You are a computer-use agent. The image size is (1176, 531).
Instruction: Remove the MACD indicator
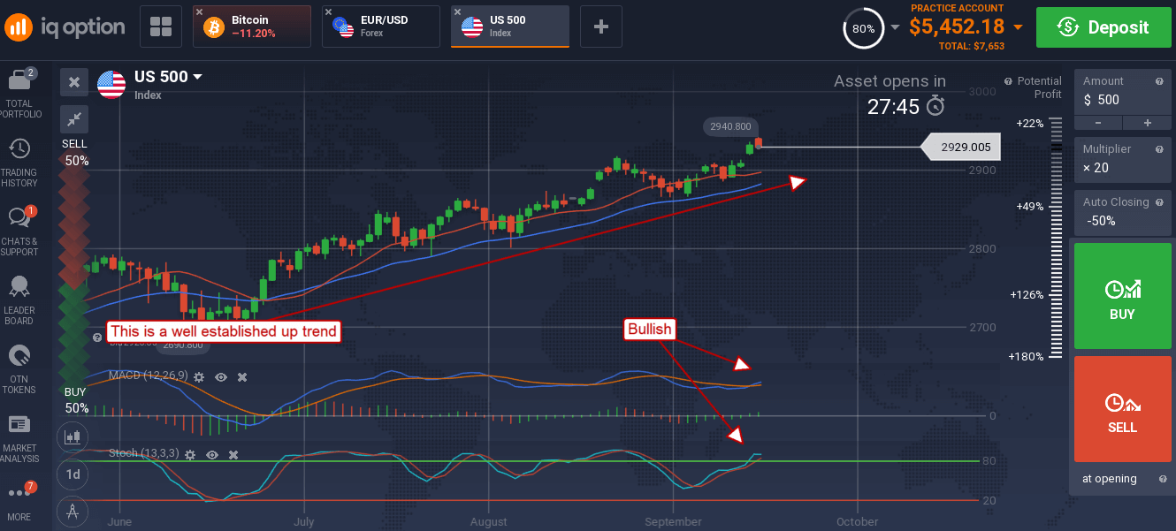click(242, 377)
